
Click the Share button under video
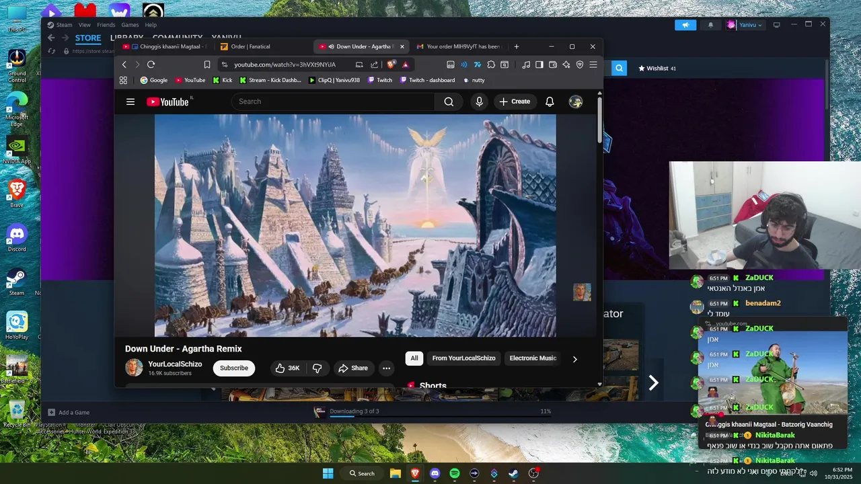tap(353, 368)
